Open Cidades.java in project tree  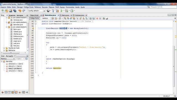click(x=17, y=32)
